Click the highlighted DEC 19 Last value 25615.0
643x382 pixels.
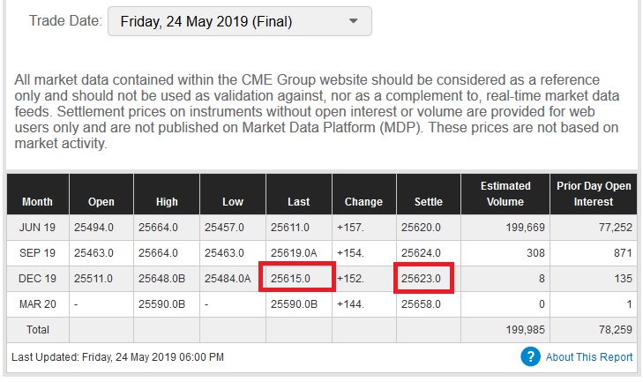click(x=296, y=278)
